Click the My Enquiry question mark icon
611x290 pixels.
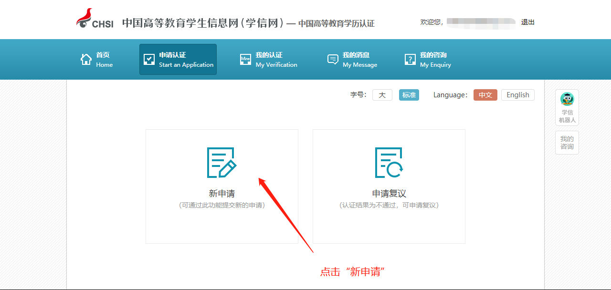click(410, 60)
